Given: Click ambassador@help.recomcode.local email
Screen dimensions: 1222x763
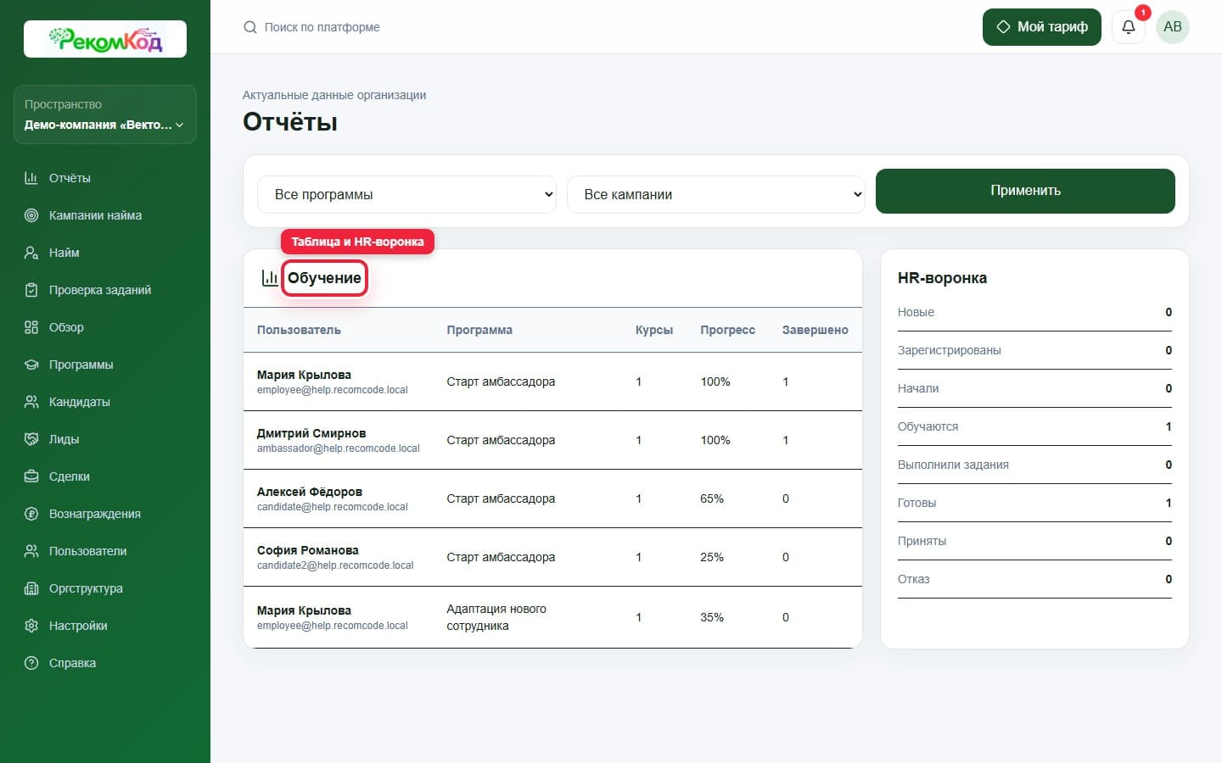Looking at the screenshot, I should (339, 448).
